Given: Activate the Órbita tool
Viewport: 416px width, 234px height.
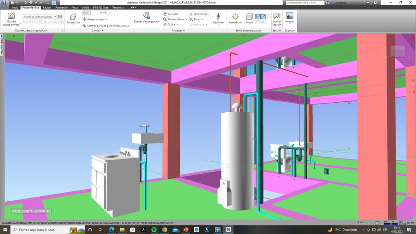Looking at the screenshot, I should point(171,24).
